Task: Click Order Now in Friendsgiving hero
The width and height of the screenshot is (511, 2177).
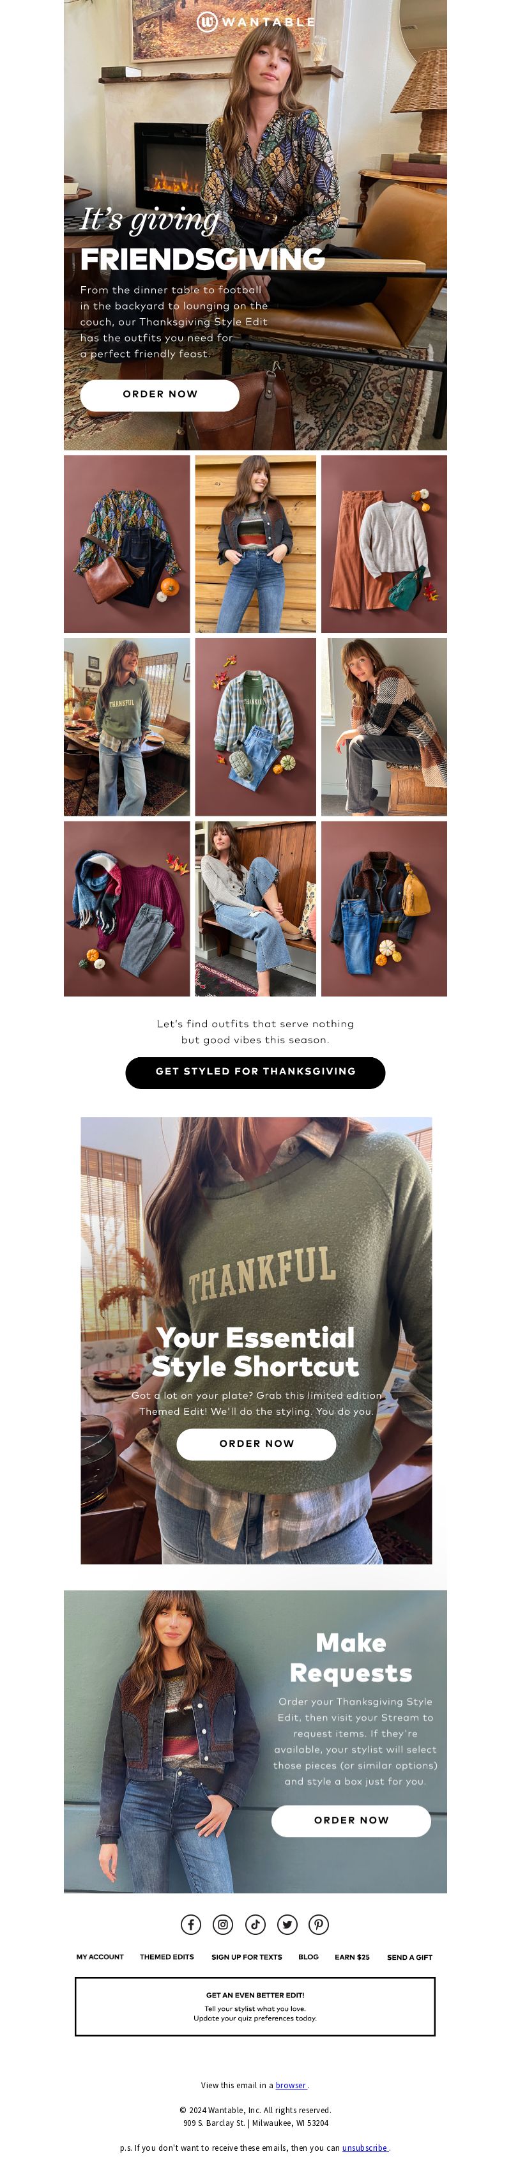Action: [160, 395]
